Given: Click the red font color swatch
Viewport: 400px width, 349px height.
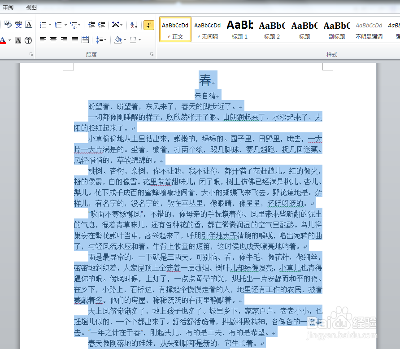Looking at the screenshot, I should coord(4,42).
